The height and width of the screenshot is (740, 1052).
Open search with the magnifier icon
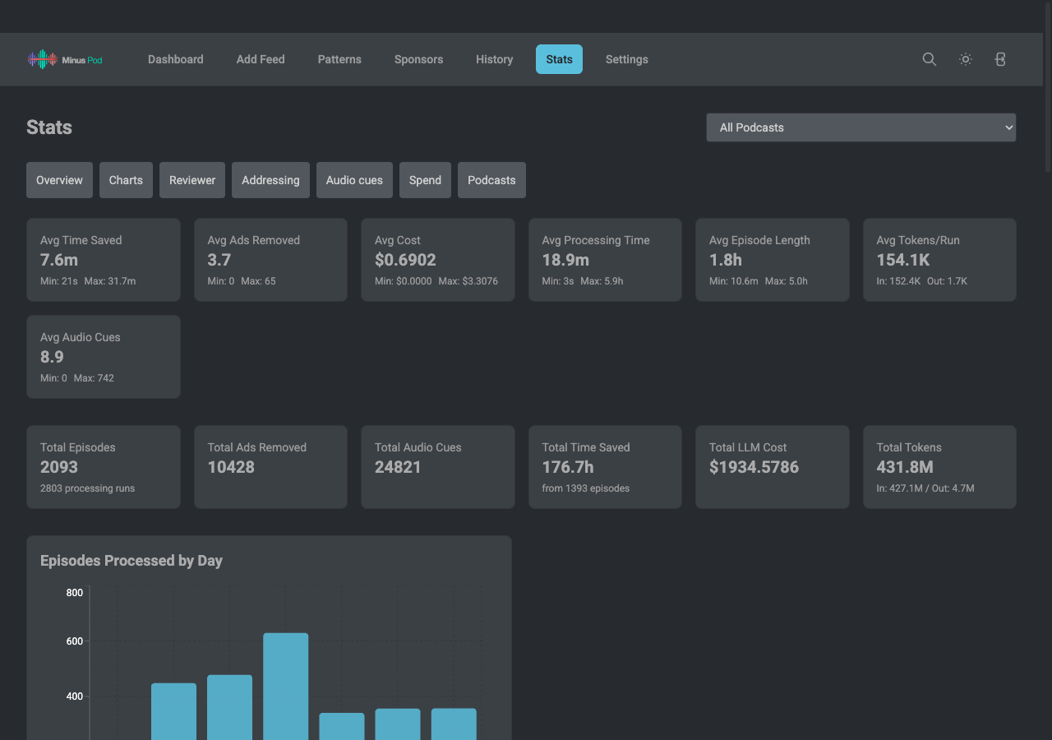click(x=930, y=59)
